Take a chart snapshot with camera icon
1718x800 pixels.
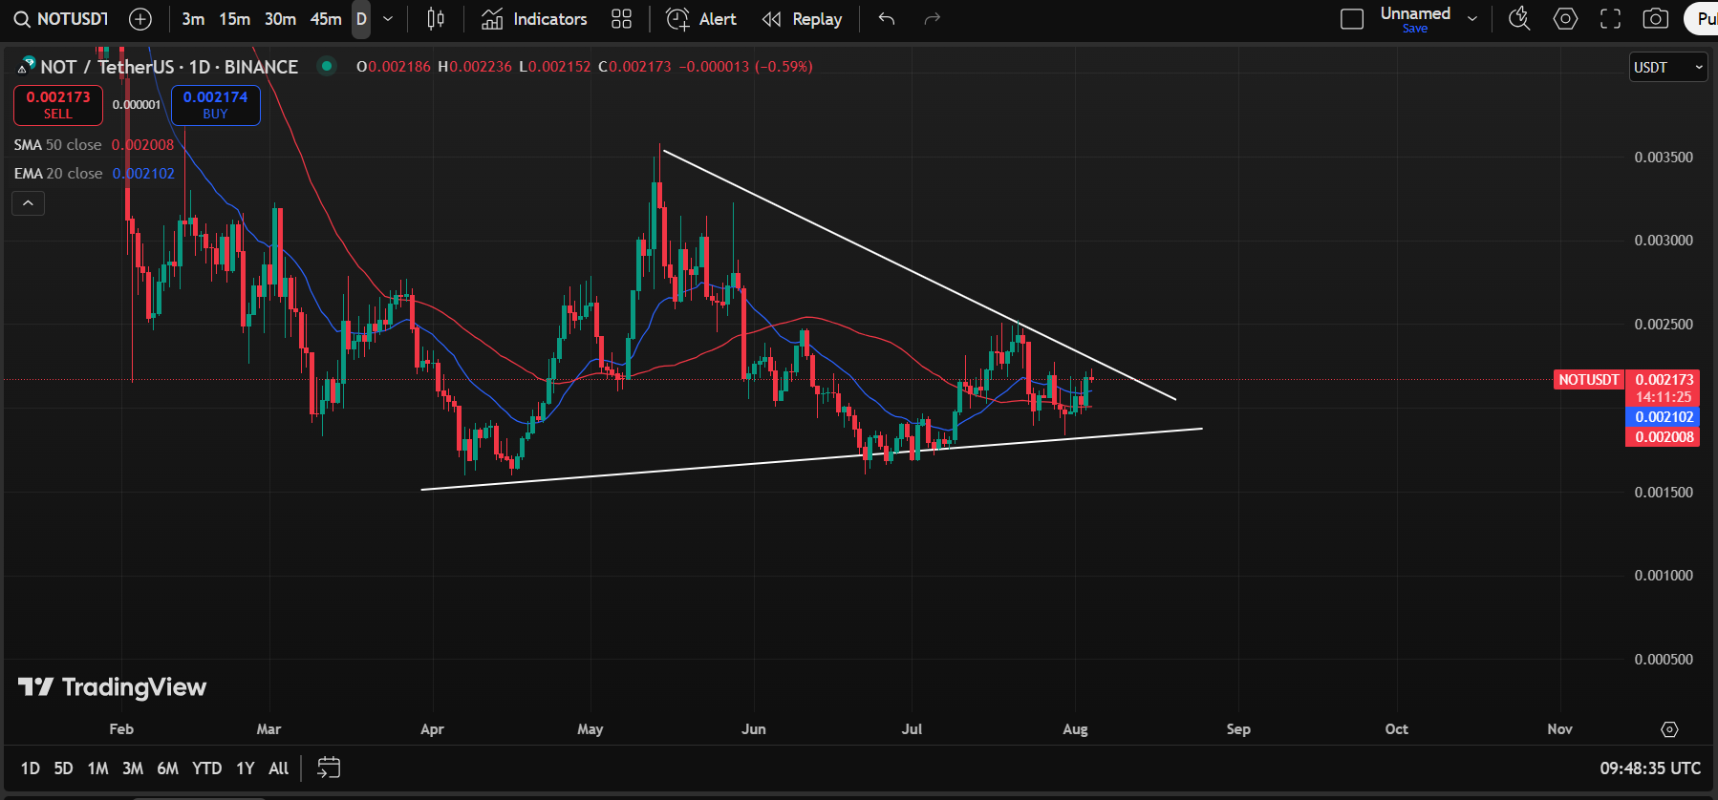(x=1656, y=19)
